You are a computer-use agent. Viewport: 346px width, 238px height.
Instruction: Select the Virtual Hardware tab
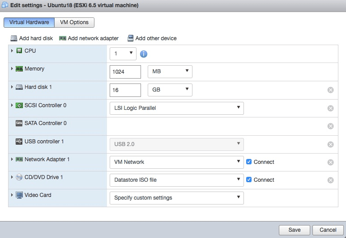click(29, 22)
